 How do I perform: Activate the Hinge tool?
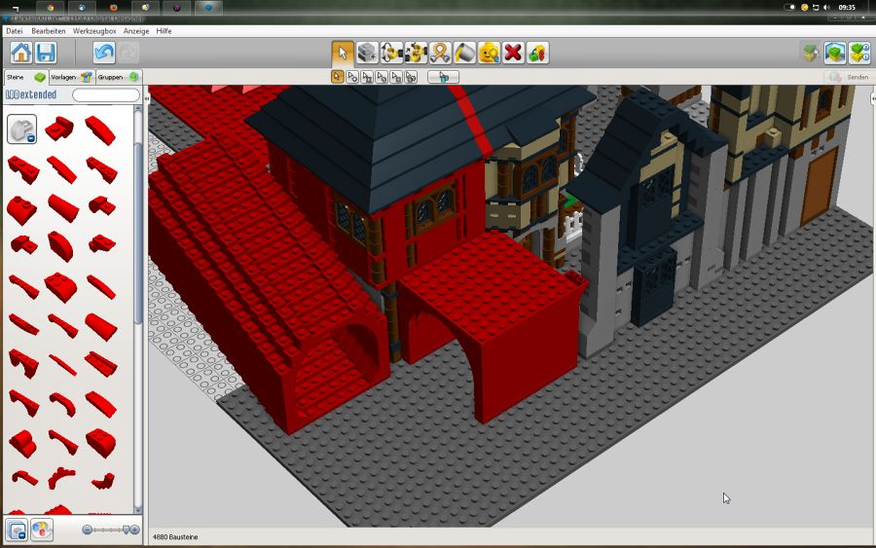click(391, 53)
